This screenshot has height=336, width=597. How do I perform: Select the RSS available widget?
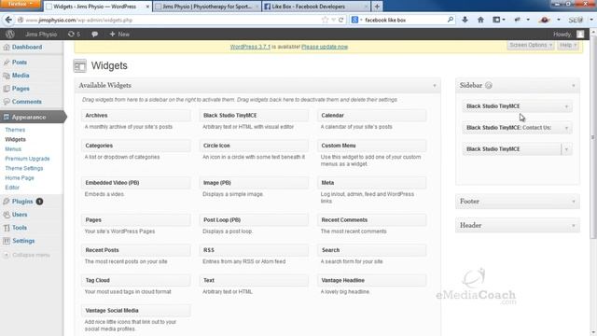(254, 250)
